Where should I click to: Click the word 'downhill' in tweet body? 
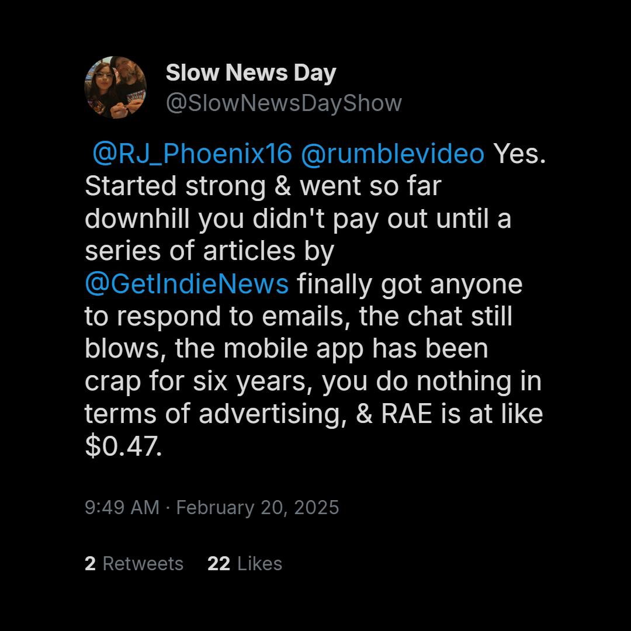(x=137, y=219)
